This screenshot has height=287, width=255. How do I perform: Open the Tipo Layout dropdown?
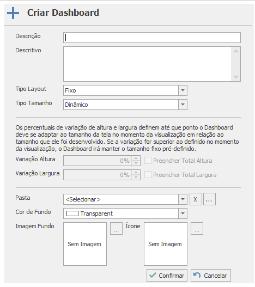click(x=183, y=90)
